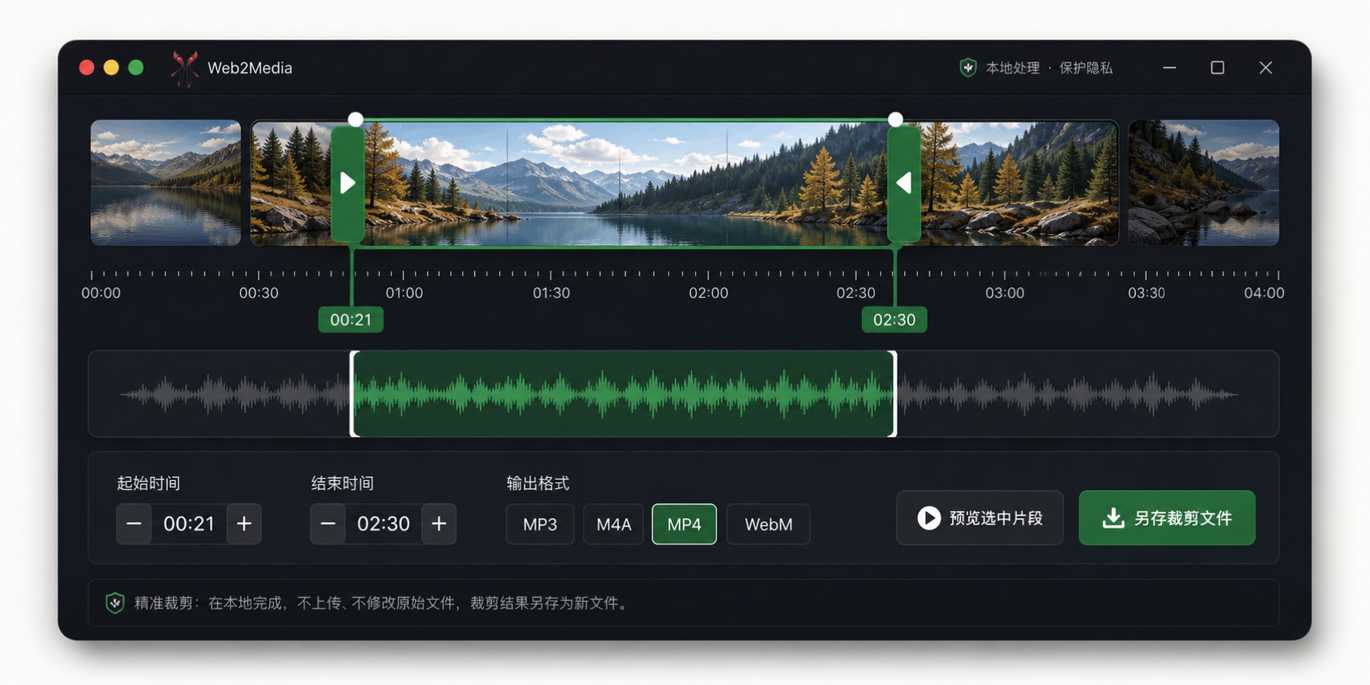Increase start time with plus button
1370x685 pixels.
pyautogui.click(x=244, y=524)
